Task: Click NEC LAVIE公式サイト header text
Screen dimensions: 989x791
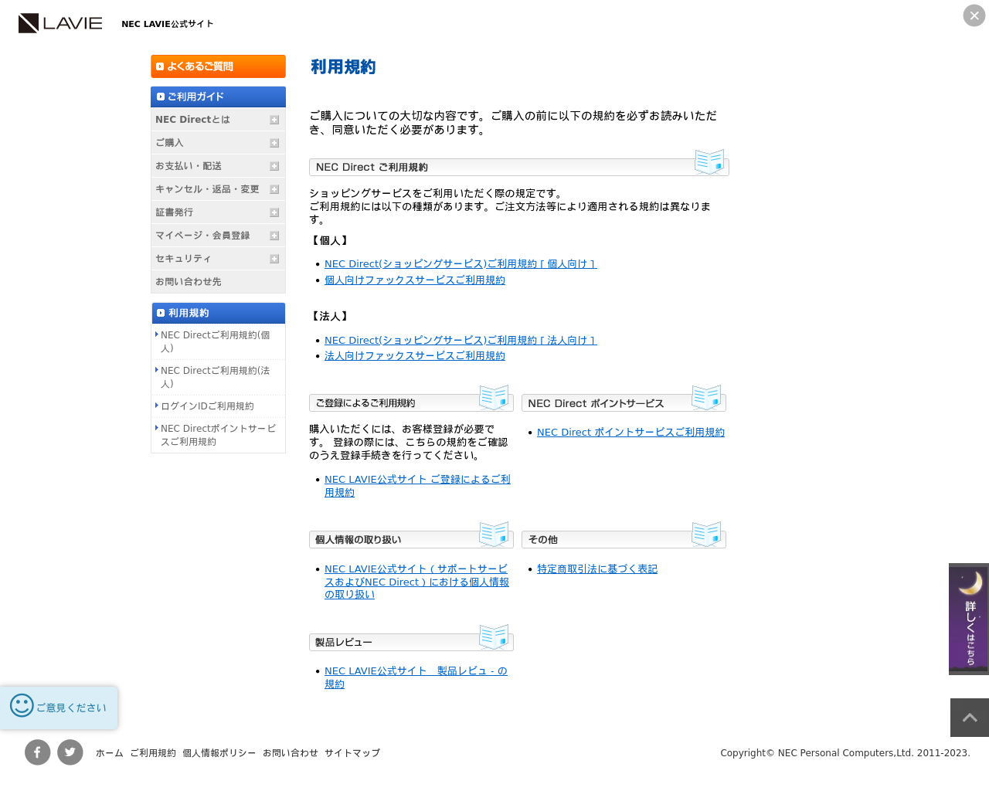Action: (x=167, y=24)
